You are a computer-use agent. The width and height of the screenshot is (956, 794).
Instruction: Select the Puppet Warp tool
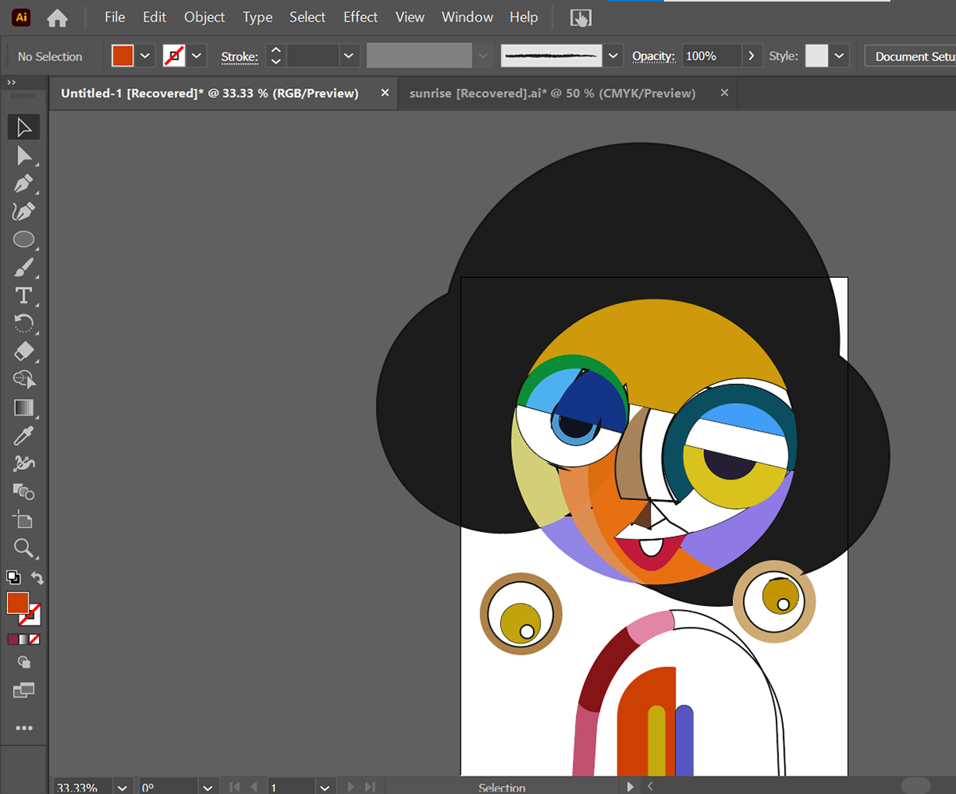pyautogui.click(x=24, y=463)
